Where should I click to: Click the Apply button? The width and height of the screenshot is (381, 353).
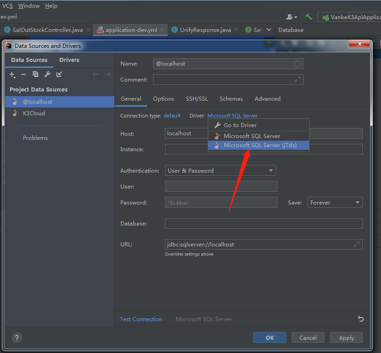(346, 338)
